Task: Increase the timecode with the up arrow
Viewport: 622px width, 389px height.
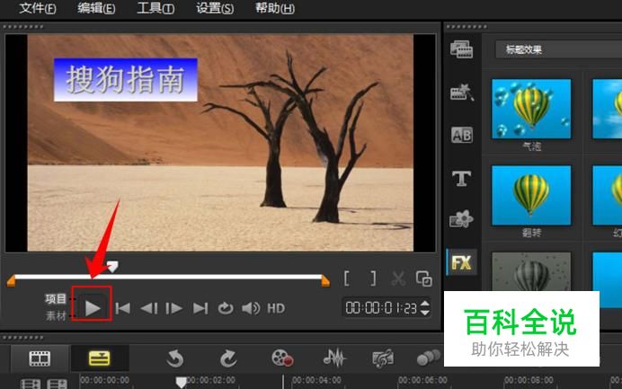Action: click(x=425, y=304)
